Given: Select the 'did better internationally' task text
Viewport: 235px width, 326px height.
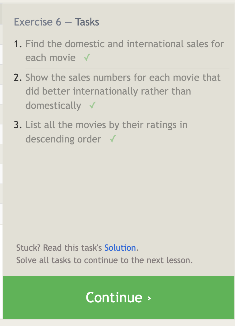Looking at the screenshot, I should [108, 91].
